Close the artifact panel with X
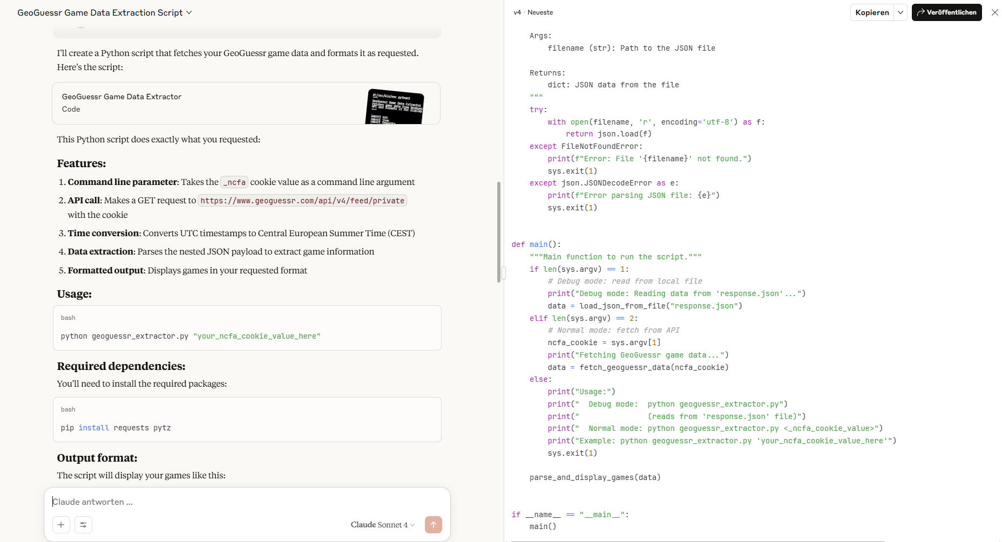 click(994, 12)
